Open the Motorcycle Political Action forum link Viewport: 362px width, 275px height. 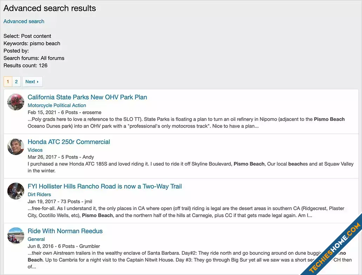pyautogui.click(x=57, y=105)
